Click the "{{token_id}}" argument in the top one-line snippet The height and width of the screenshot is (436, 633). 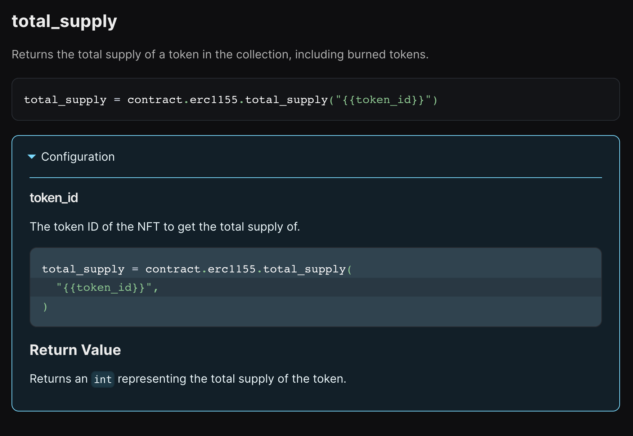coord(383,100)
